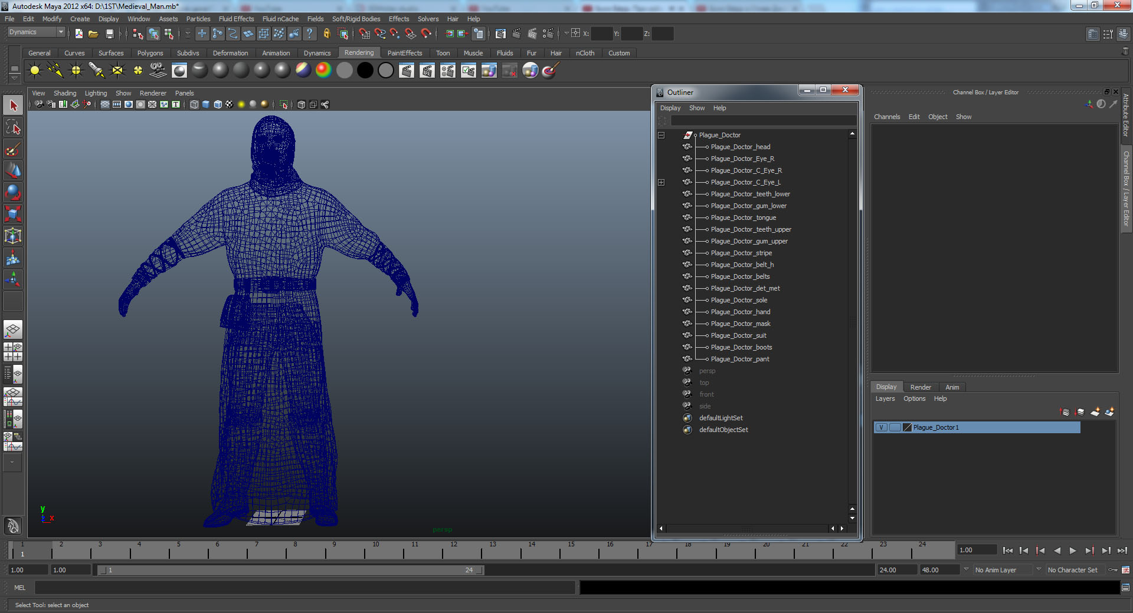Open the input-mode dropdown arrow beside the X field
This screenshot has width=1133, height=613.
pyautogui.click(x=566, y=34)
